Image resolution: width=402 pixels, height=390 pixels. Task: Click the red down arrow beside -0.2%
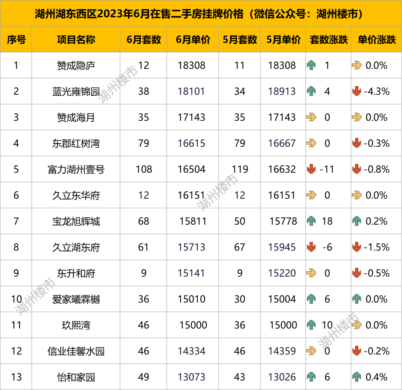tap(357, 351)
